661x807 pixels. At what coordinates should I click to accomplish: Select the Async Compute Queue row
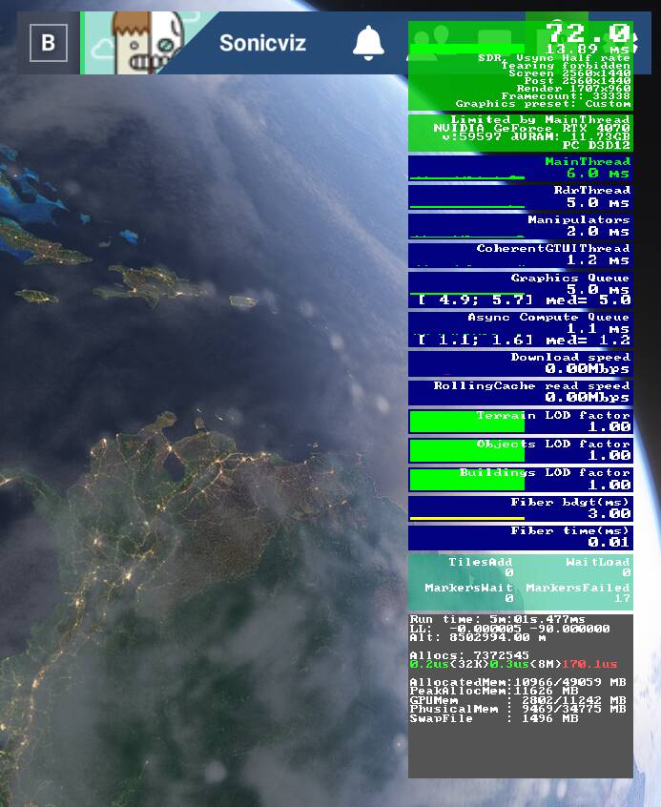(521, 329)
